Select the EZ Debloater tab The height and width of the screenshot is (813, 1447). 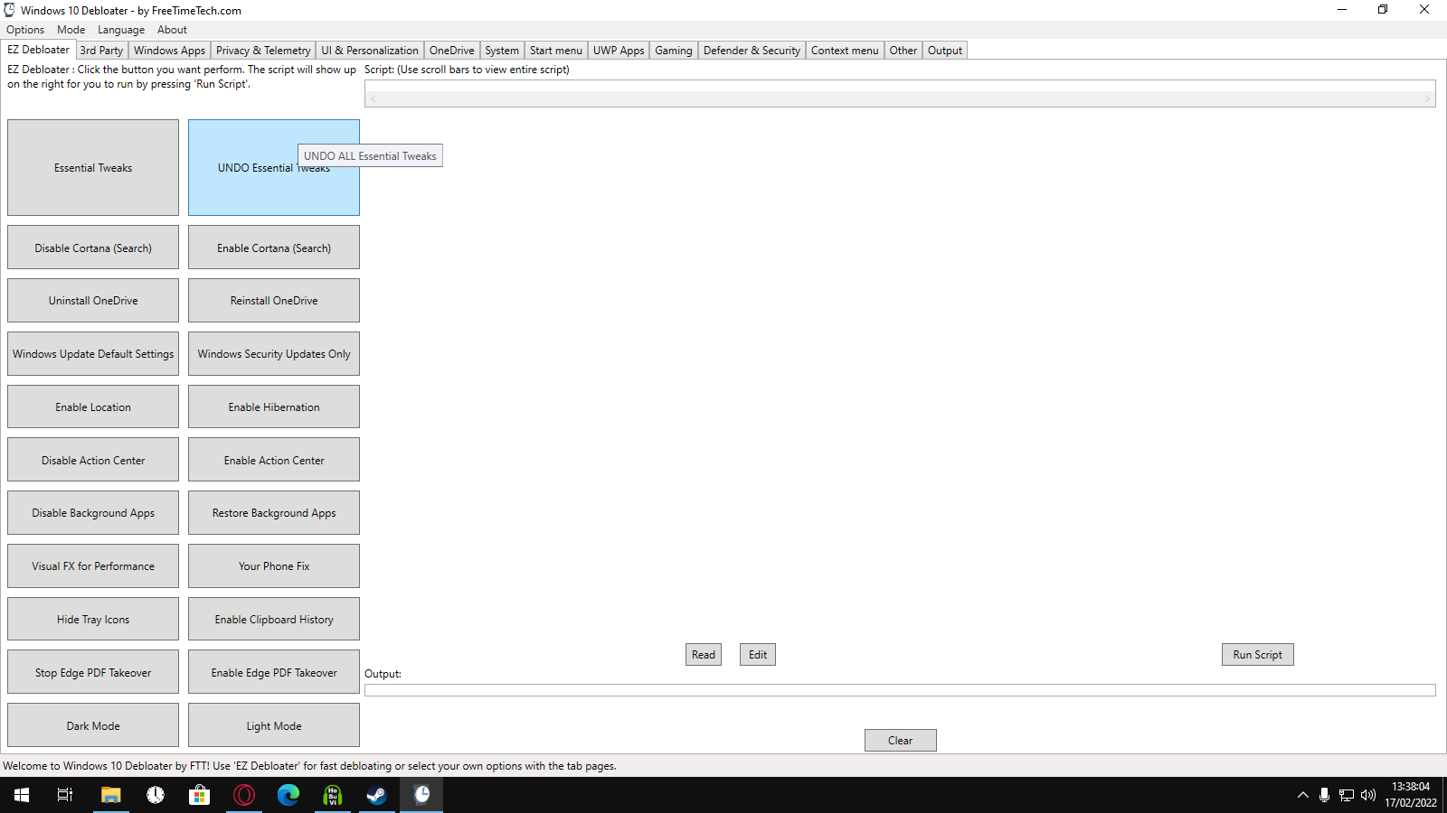[x=38, y=50]
